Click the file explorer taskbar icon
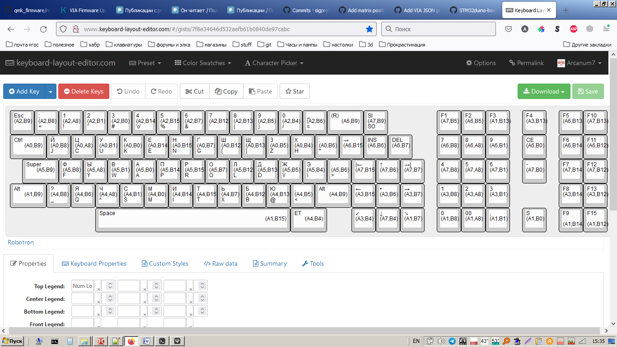Screen dimensions: 617x347 point(84,341)
